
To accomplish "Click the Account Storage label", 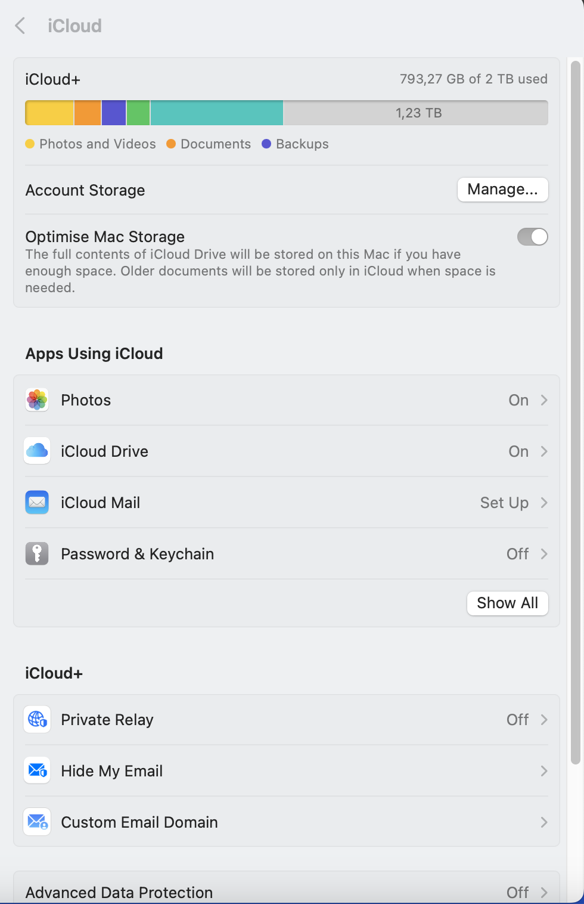I will point(85,190).
